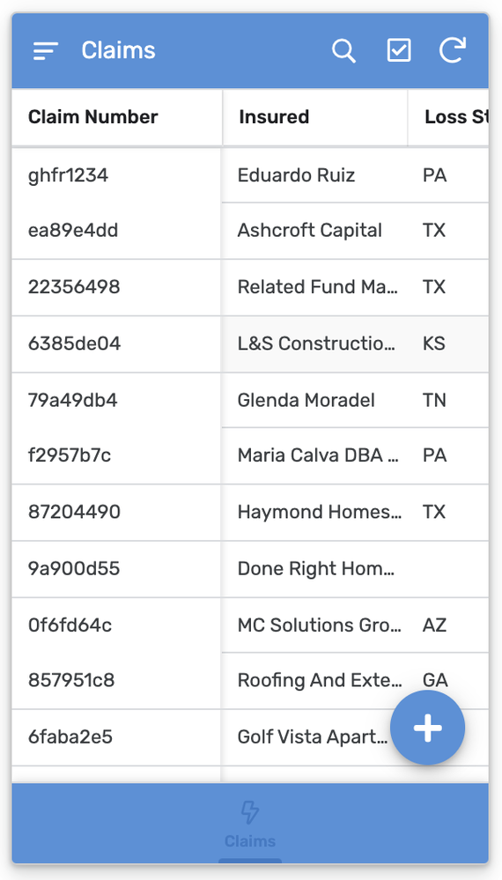The image size is (502, 880).
Task: Open claim 22356498
Action: (74, 287)
